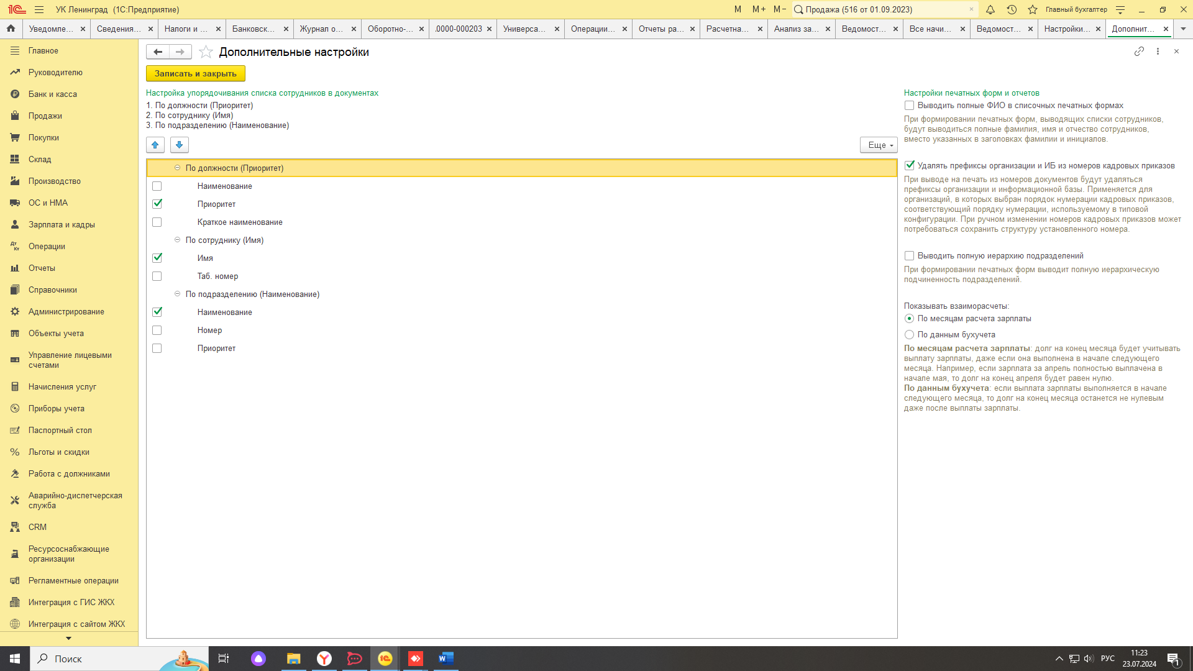Open the open-tabs list dropdown arrow

pyautogui.click(x=1183, y=29)
